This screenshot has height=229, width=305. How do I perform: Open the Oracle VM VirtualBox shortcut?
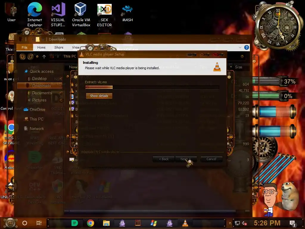[x=81, y=15]
